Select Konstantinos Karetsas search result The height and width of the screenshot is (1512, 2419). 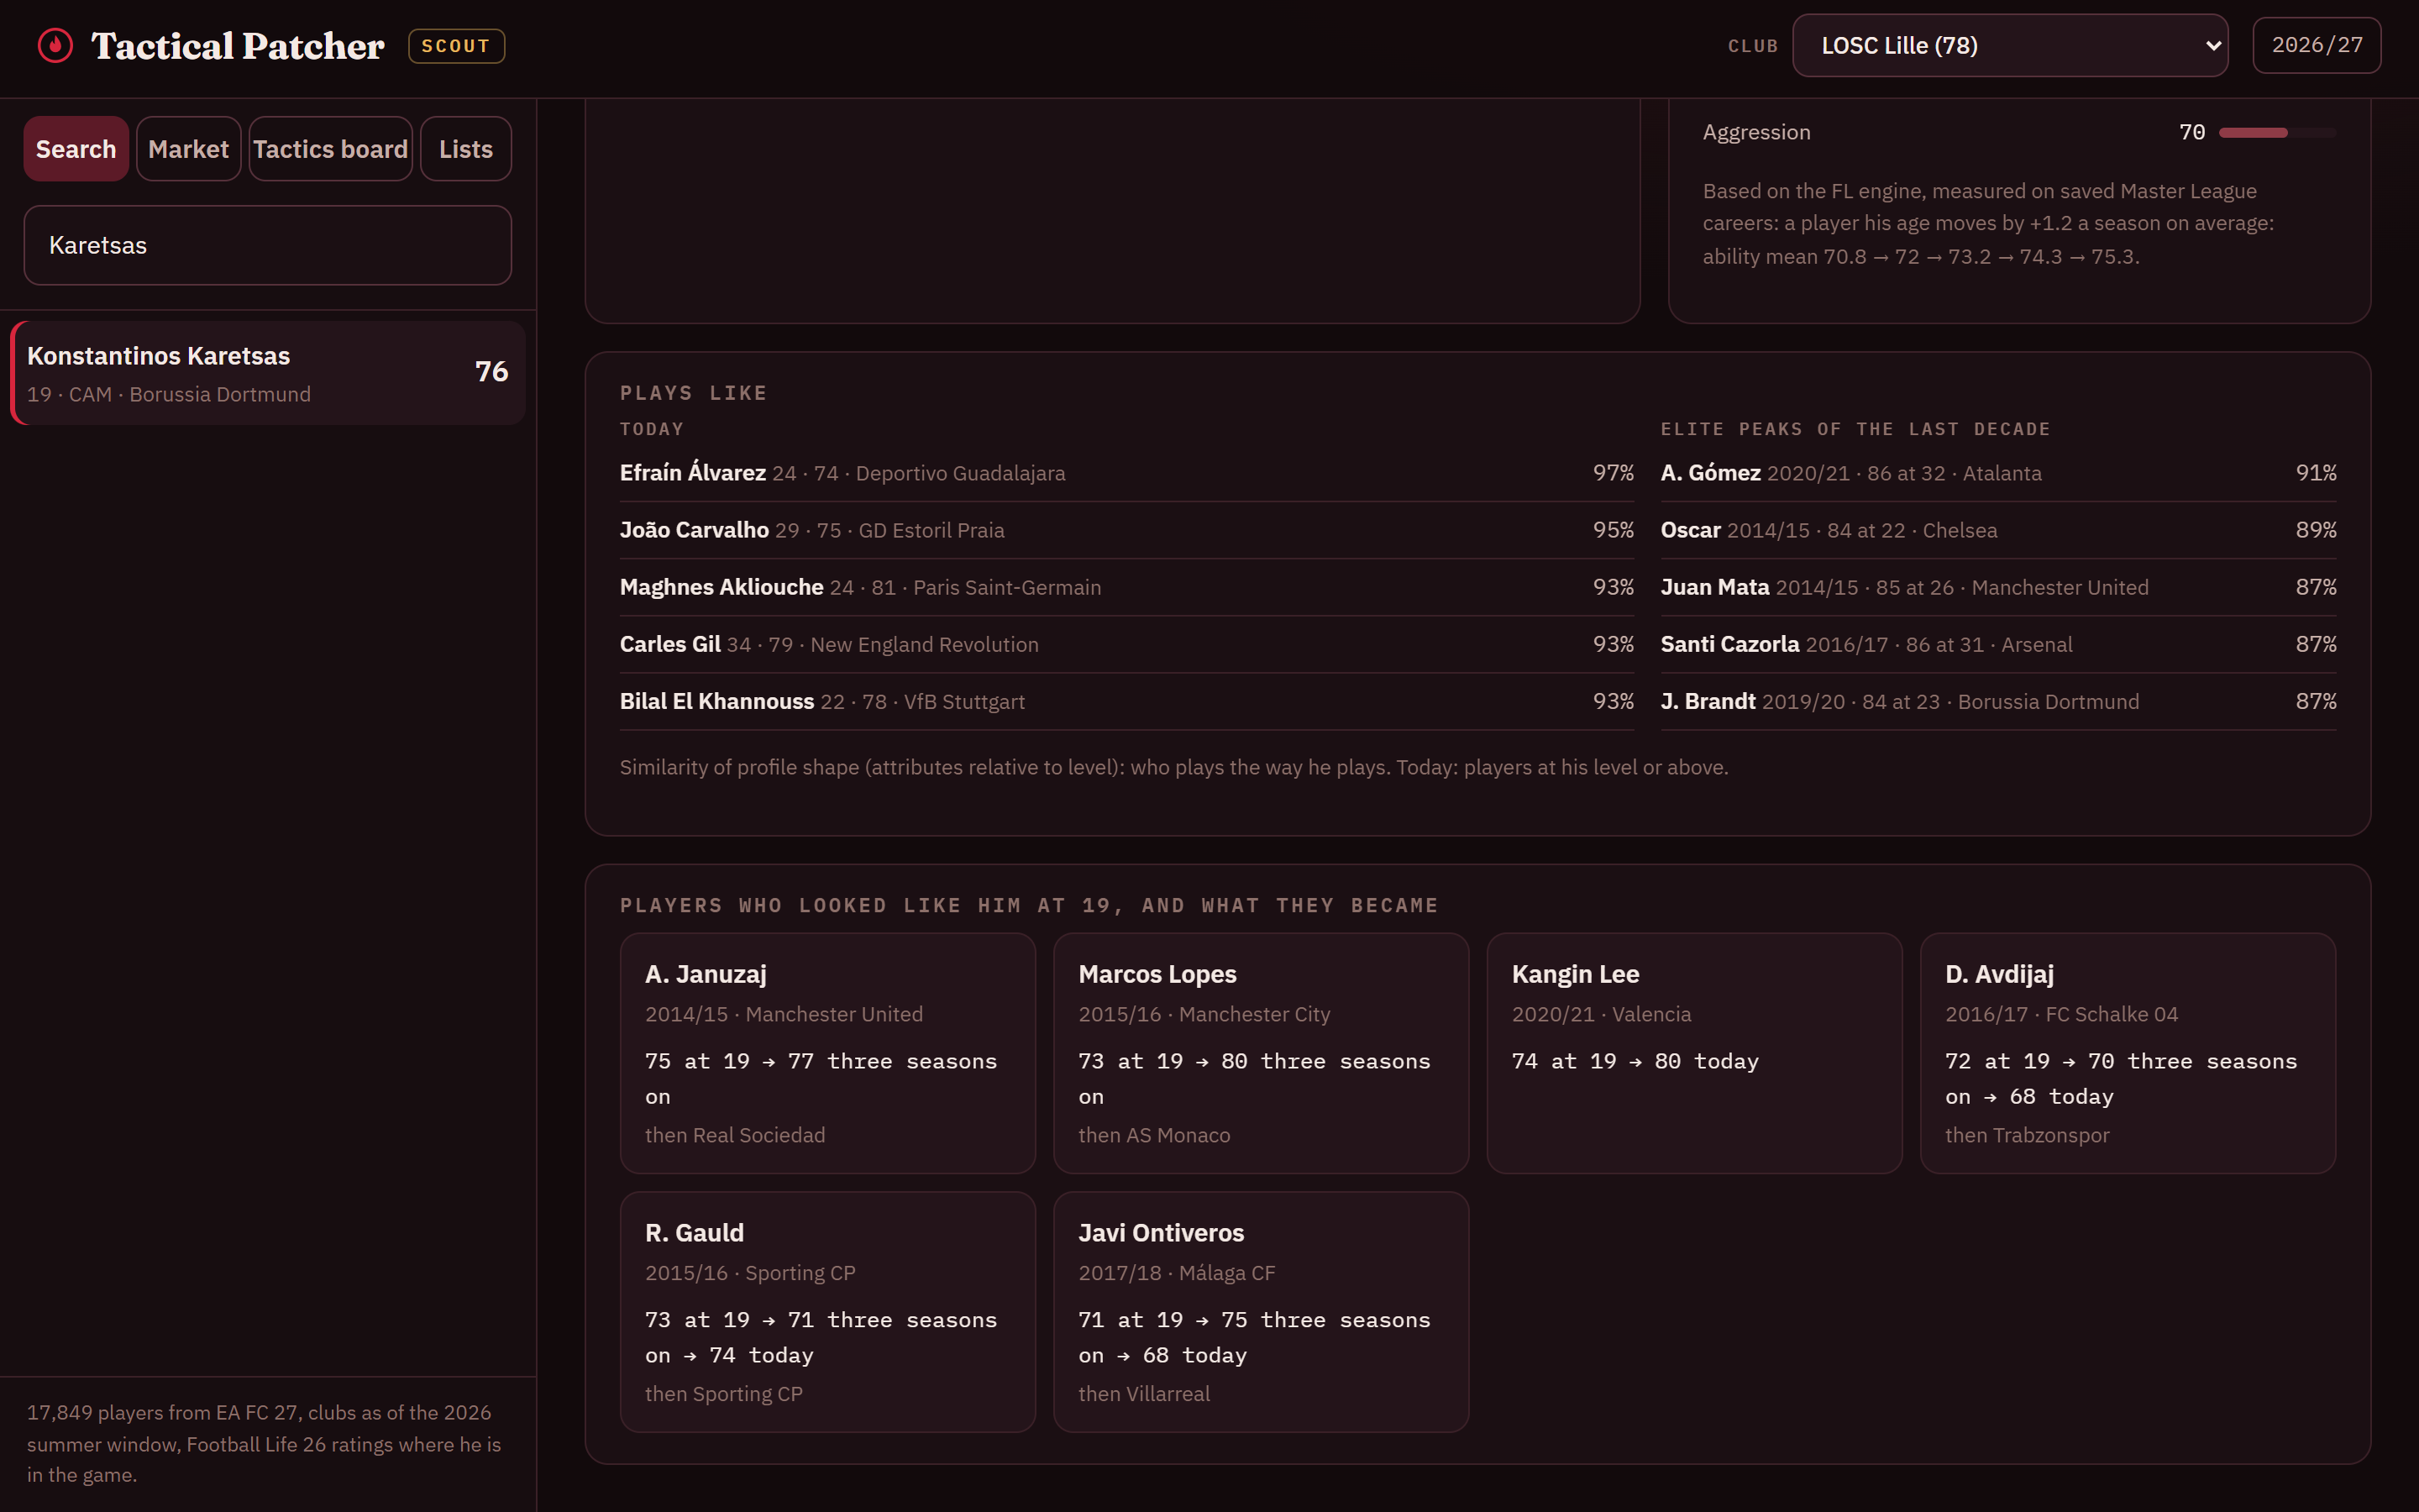tap(268, 373)
